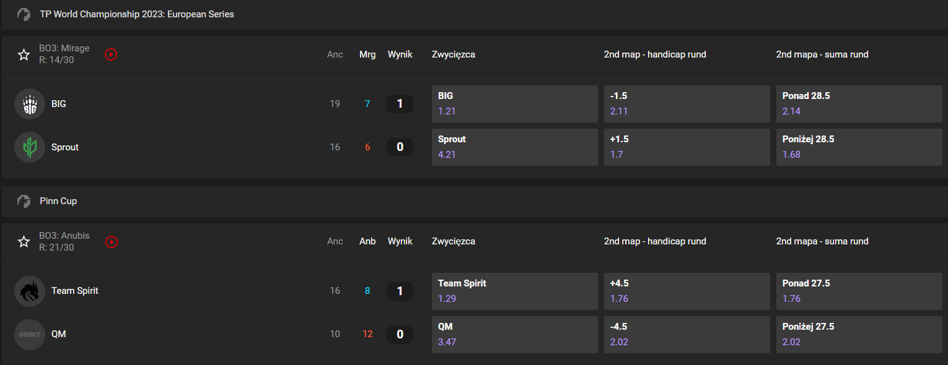The width and height of the screenshot is (948, 365).
Task: Bet on Sprout winner at 4.21
Action: tap(515, 147)
